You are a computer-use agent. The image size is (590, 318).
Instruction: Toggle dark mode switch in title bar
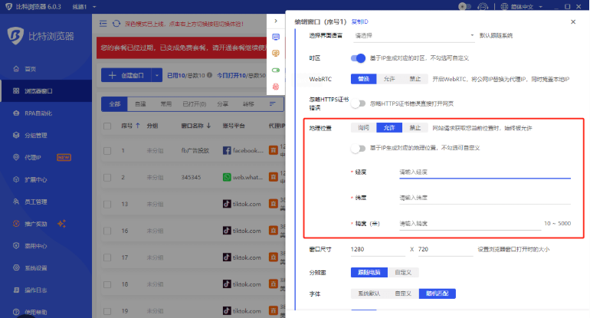465,7
